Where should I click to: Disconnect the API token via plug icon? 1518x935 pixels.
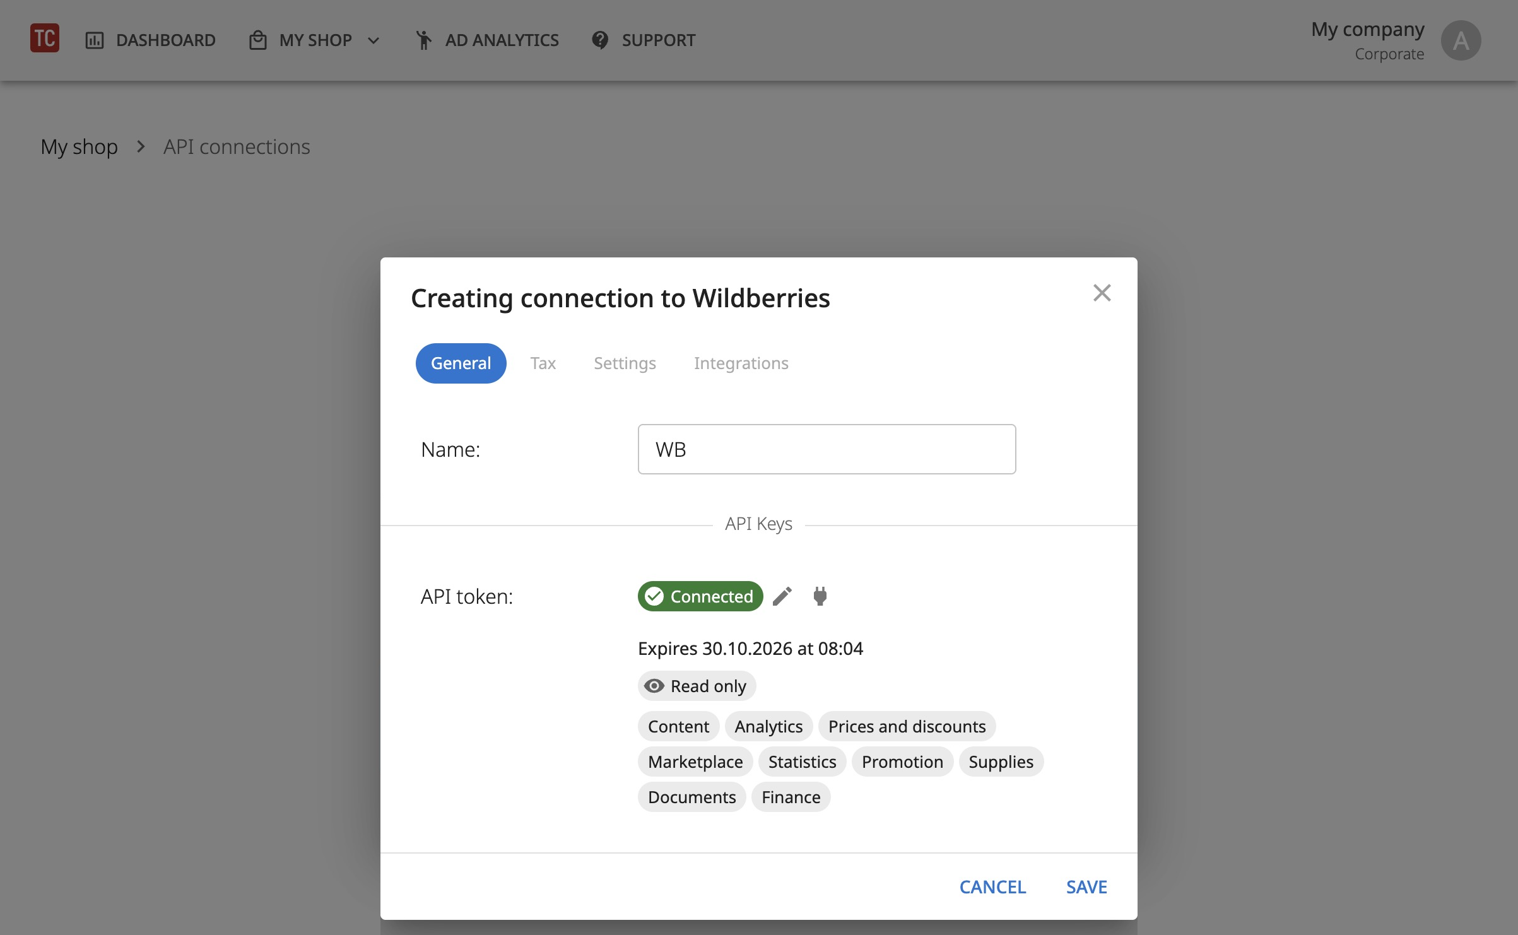pos(820,596)
